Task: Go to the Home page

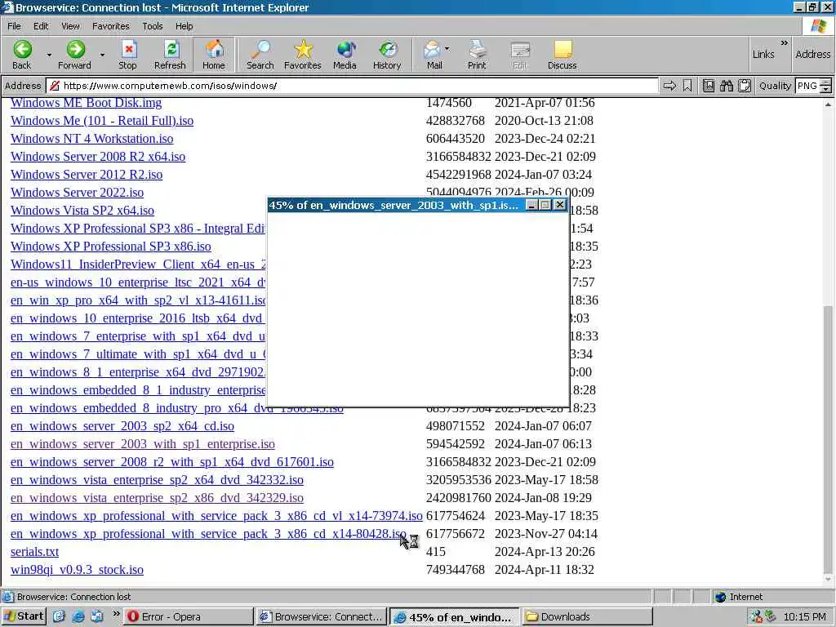Action: tap(214, 55)
